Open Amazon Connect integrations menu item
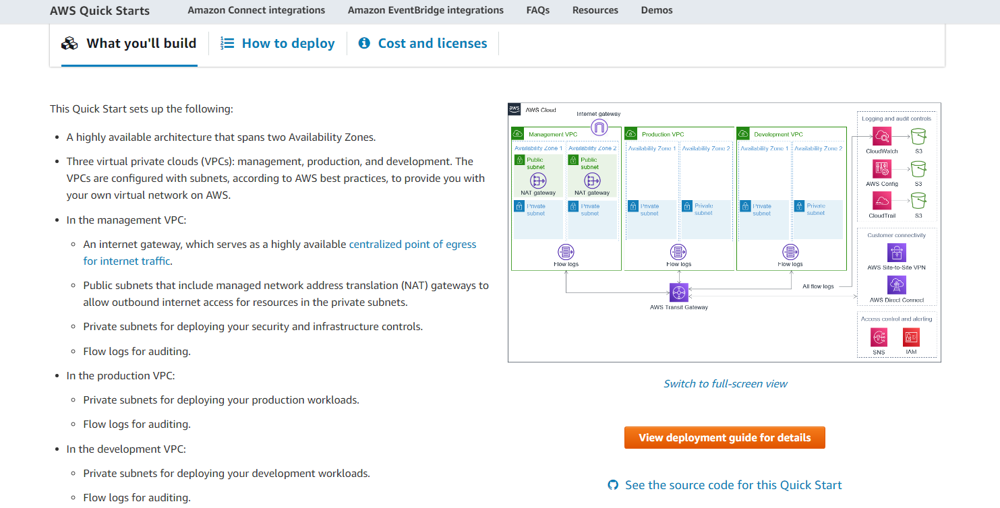This screenshot has width=1000, height=508. (x=256, y=10)
